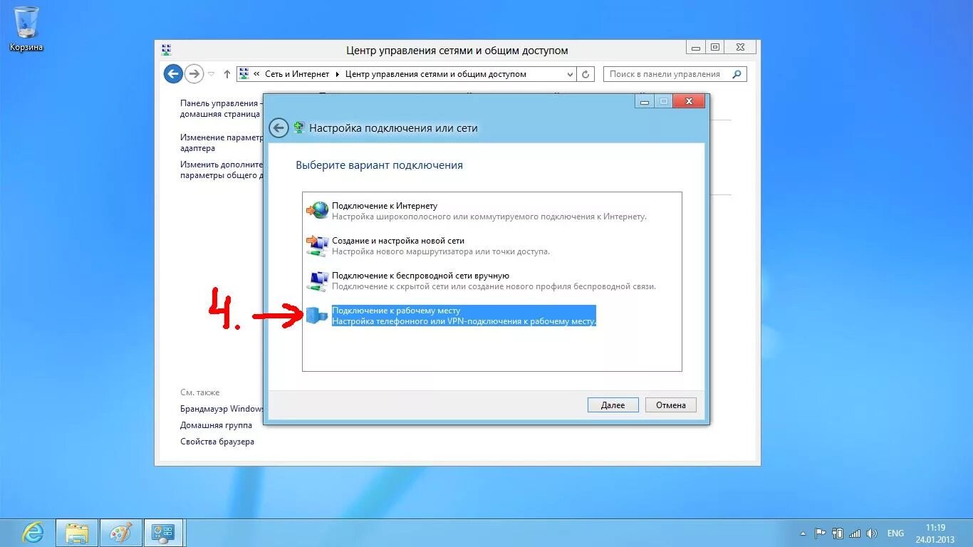Open Изменить дополнительные параметры общего доступа link
973x547 pixels.
click(x=222, y=170)
